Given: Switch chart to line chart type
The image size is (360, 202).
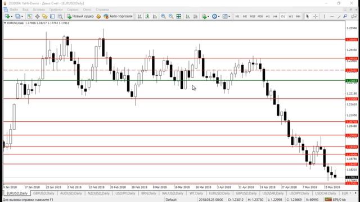Looking at the screenshot, I should click(x=155, y=16).
